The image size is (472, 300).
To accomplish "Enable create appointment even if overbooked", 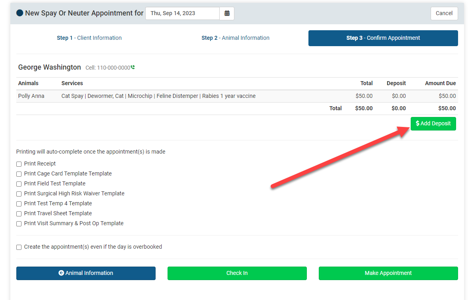I will [x=19, y=247].
